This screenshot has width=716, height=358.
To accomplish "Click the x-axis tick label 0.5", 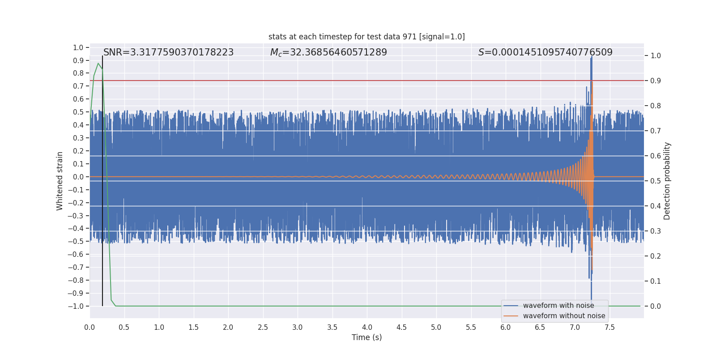I will point(124,328).
